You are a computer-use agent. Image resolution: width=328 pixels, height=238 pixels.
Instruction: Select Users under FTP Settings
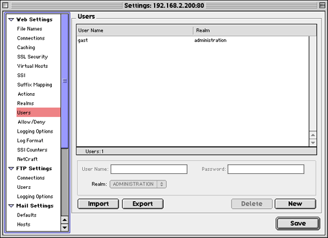pos(24,187)
